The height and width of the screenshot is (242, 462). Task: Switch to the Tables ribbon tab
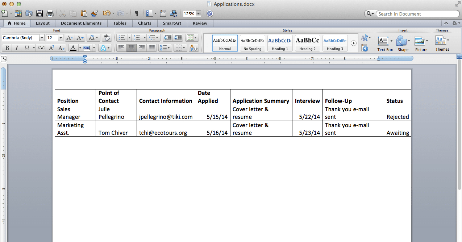[x=120, y=23]
